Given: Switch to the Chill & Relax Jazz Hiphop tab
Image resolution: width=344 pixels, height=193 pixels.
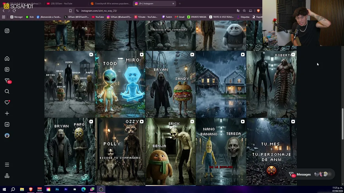Looking at the screenshot, I should pyautogui.click(x=23, y=3).
